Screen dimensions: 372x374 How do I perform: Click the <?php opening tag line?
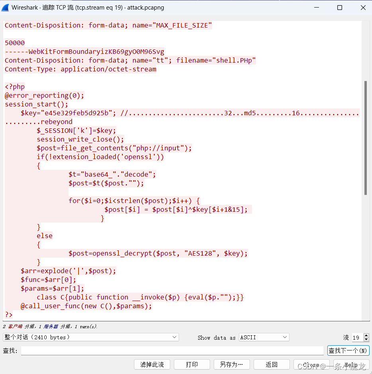(x=15, y=87)
